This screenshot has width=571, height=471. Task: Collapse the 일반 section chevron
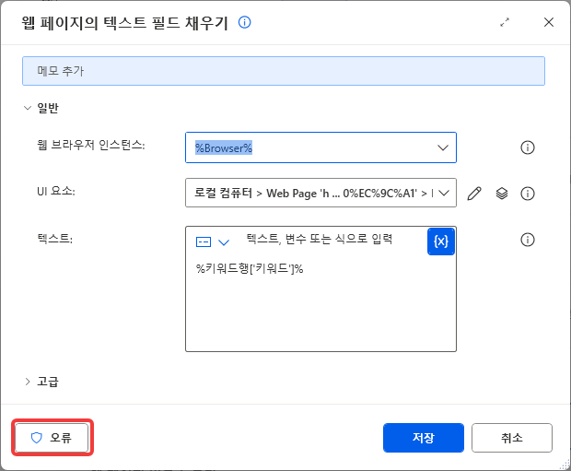pyautogui.click(x=28, y=108)
